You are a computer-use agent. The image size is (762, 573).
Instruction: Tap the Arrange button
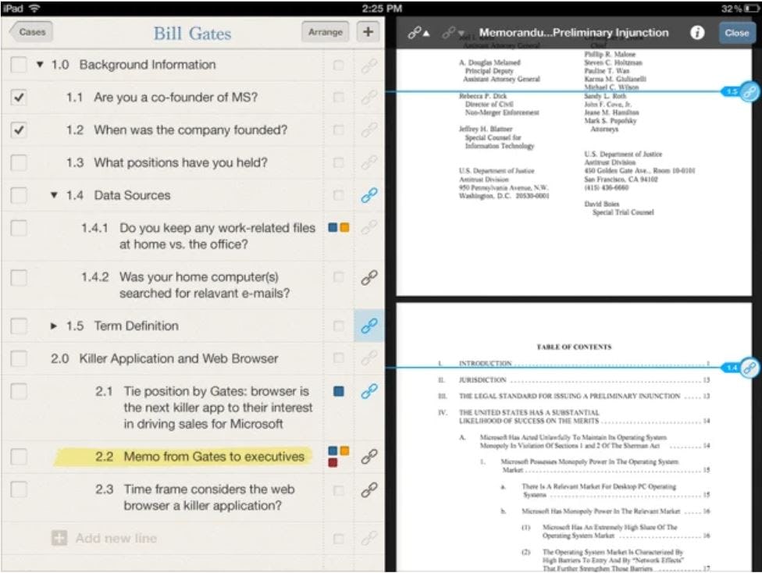pos(325,32)
